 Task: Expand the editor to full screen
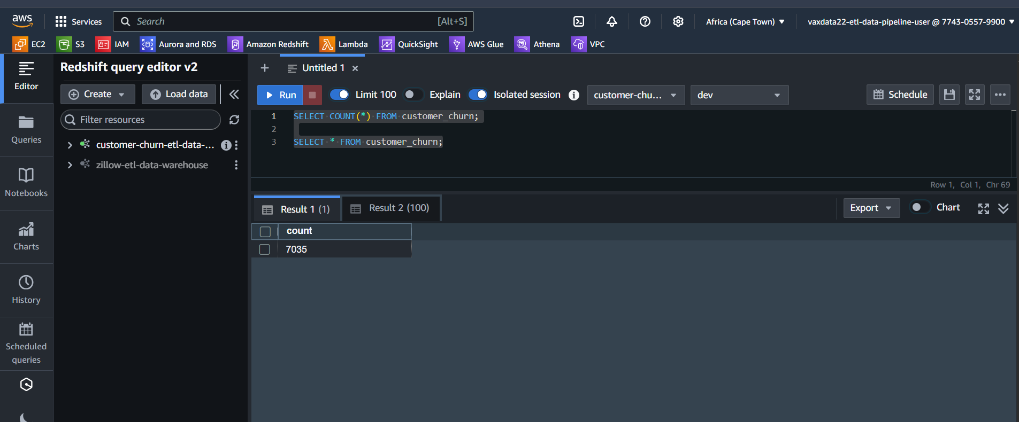pyautogui.click(x=975, y=95)
